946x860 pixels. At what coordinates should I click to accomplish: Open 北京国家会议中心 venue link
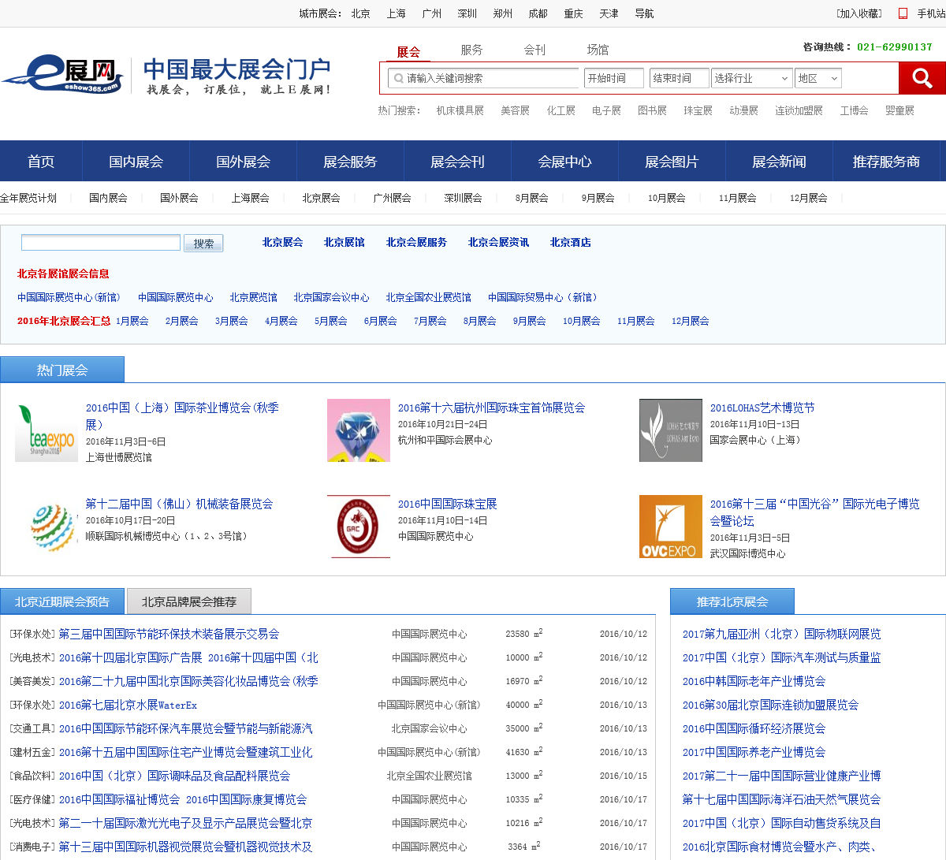332,297
